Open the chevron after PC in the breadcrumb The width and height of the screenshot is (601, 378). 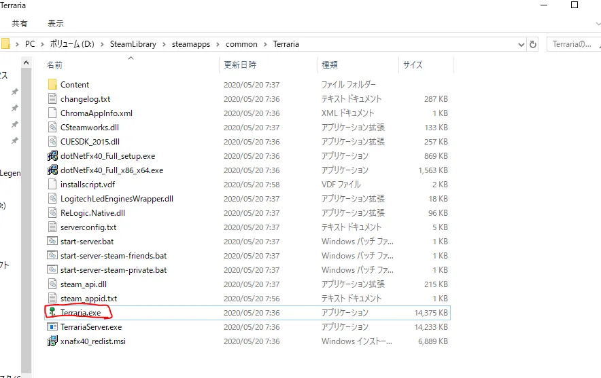[x=42, y=44]
